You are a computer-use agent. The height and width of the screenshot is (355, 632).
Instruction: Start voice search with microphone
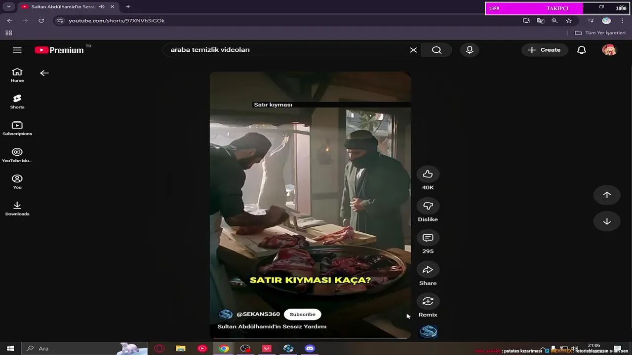coord(470,50)
